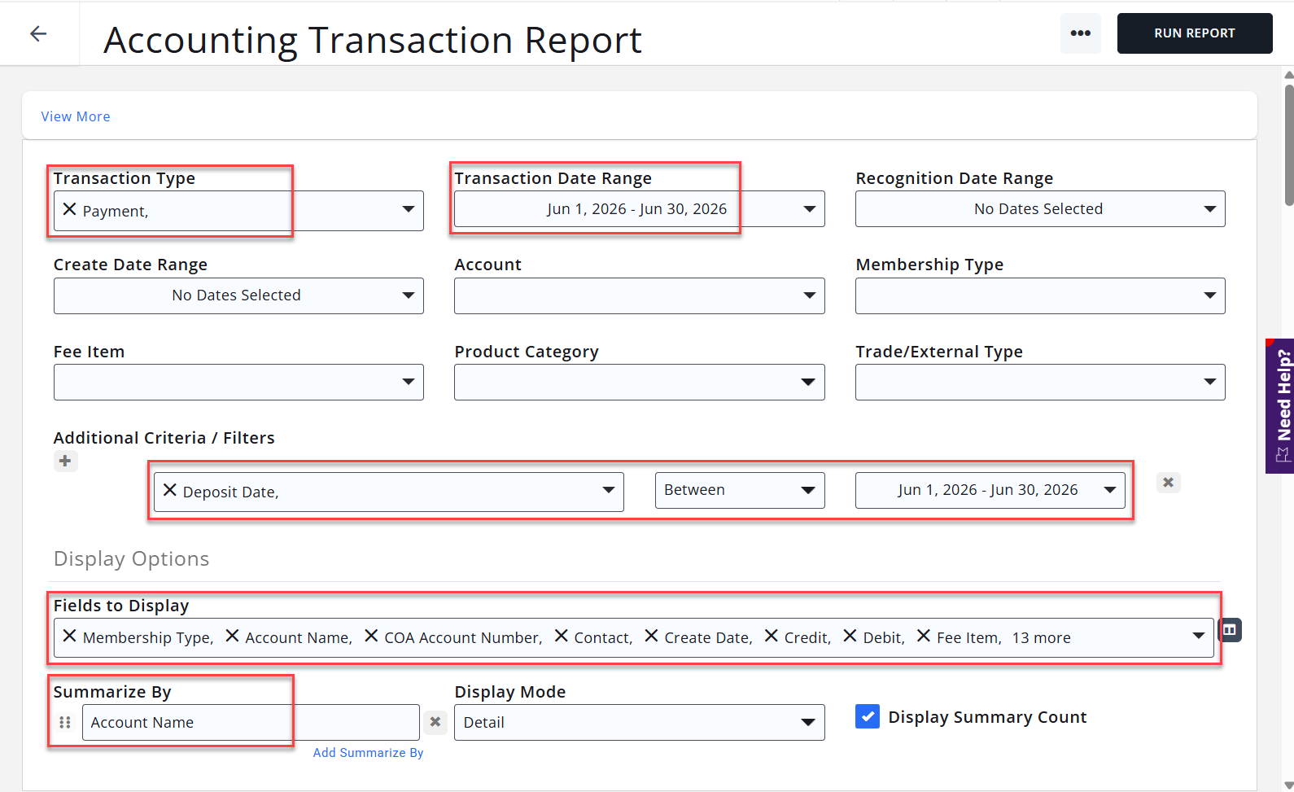
Task: Click the Add Summarize By link
Action: tap(368, 753)
